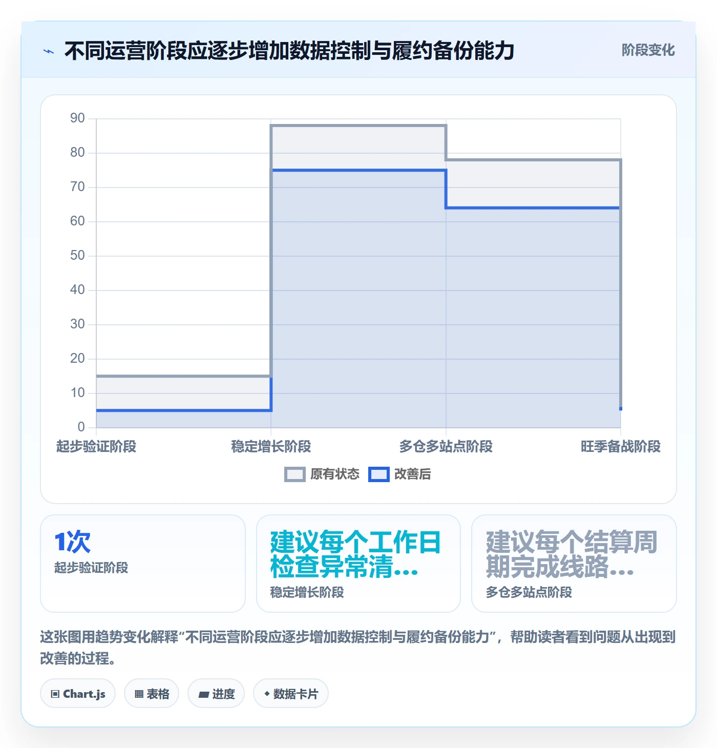Click x-axis label 起步验证阶段

pos(96,447)
